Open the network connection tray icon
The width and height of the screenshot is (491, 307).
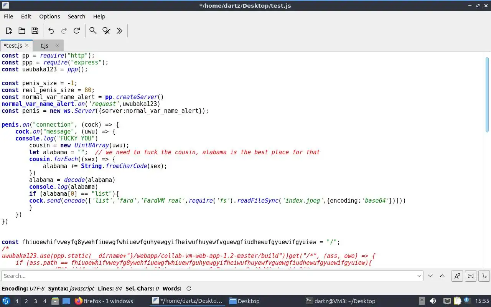(447, 301)
